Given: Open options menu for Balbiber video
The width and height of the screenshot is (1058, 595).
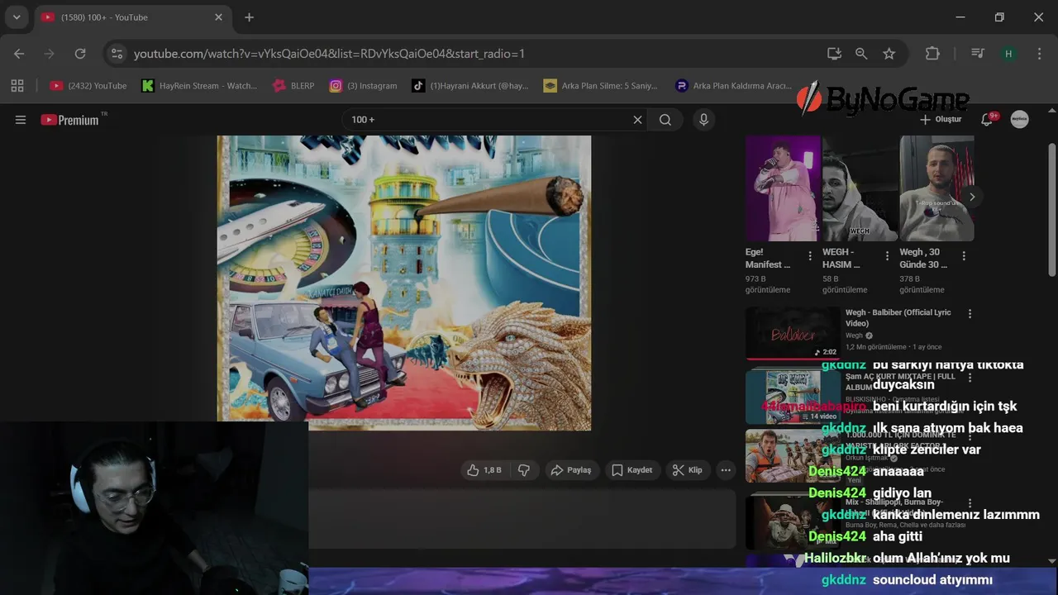Looking at the screenshot, I should pyautogui.click(x=970, y=314).
